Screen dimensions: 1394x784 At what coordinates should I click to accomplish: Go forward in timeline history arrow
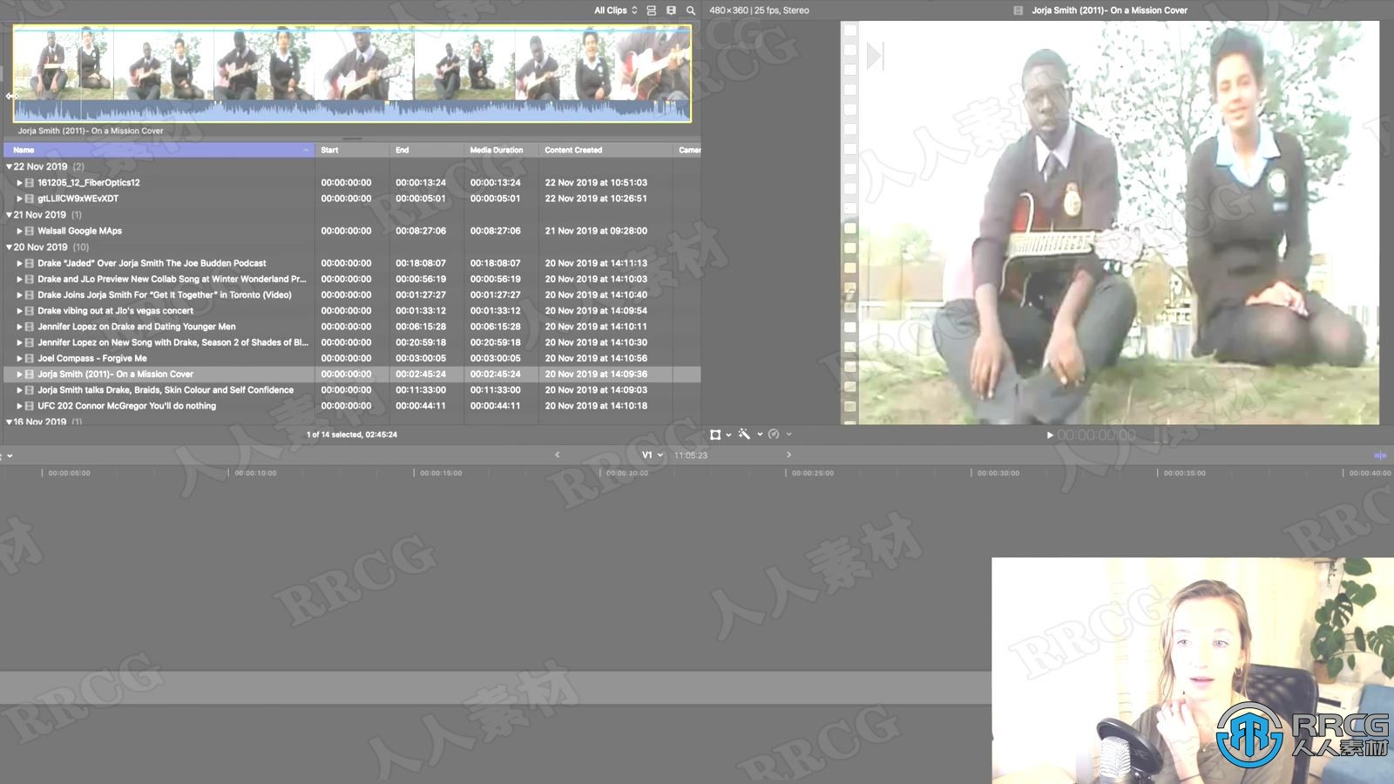pos(788,455)
